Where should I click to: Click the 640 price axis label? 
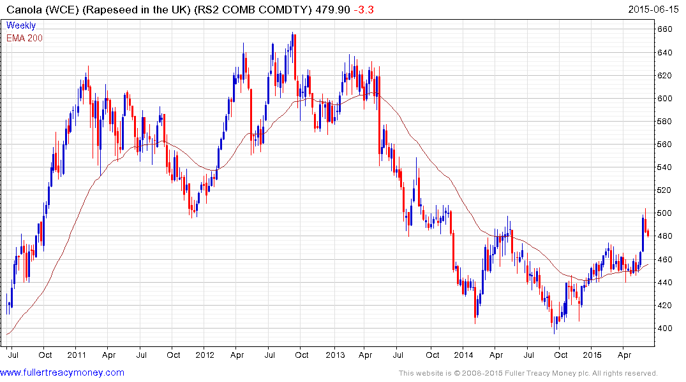tap(665, 53)
